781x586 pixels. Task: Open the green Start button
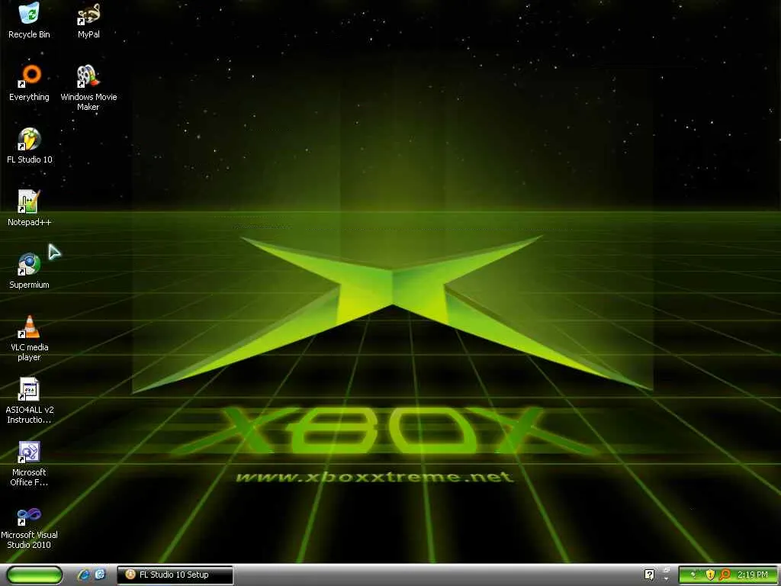tap(35, 575)
